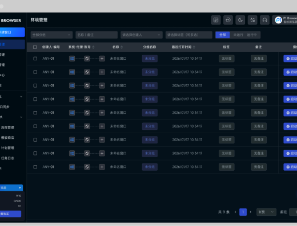
Task: Tick the checkbox of the seventh ANY-01 row
Action: click(x=35, y=140)
